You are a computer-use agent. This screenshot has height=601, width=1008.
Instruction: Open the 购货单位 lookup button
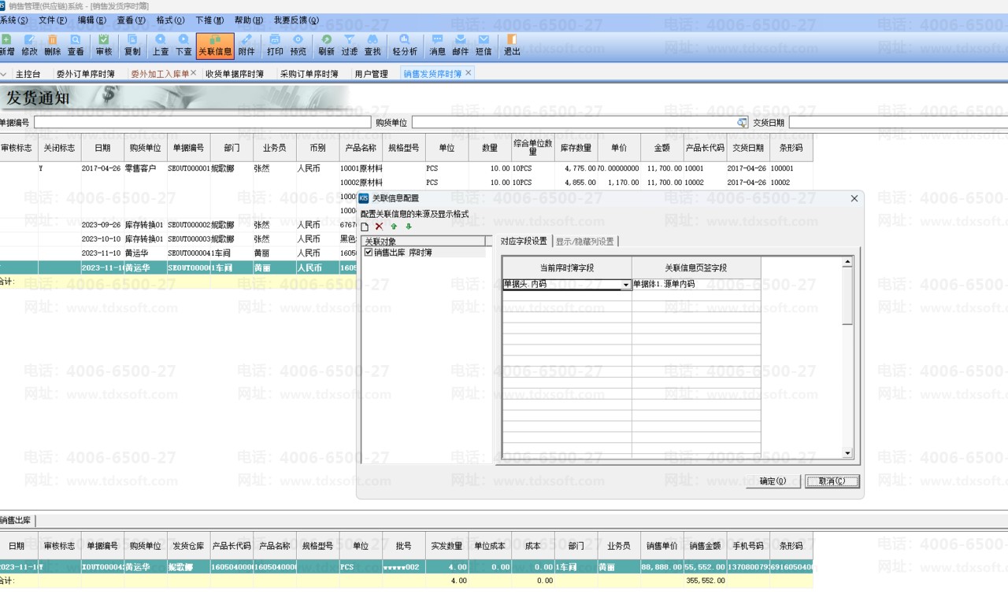(x=742, y=123)
